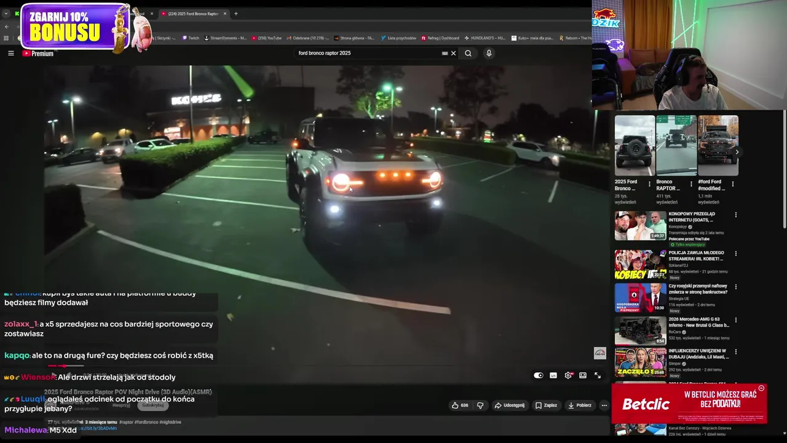Open the Twitch bookmark
The width and height of the screenshot is (787, 443).
[x=190, y=38]
